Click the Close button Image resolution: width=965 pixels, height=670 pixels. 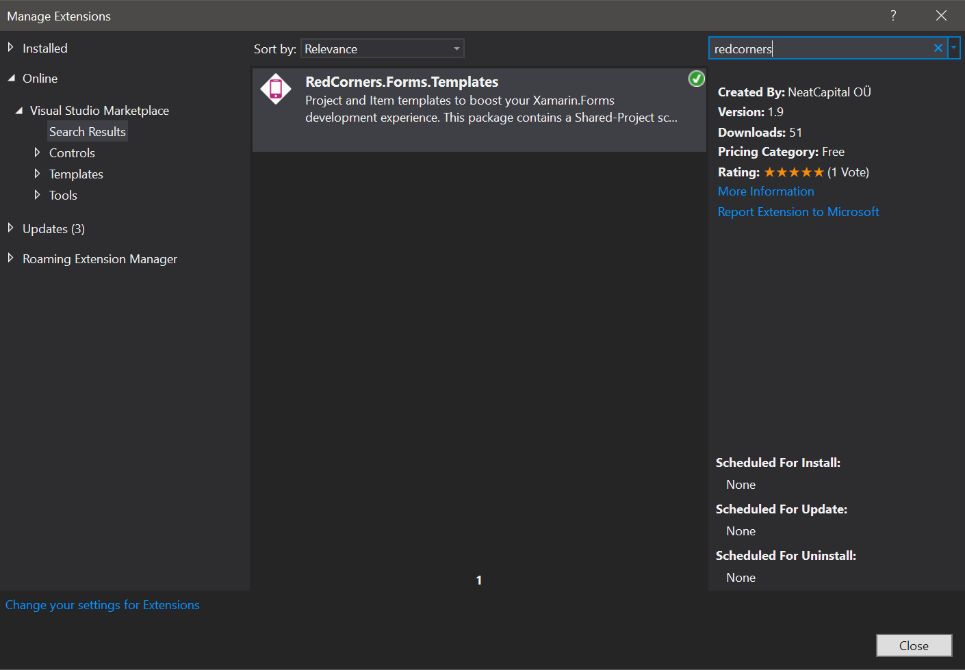pyautogui.click(x=914, y=645)
